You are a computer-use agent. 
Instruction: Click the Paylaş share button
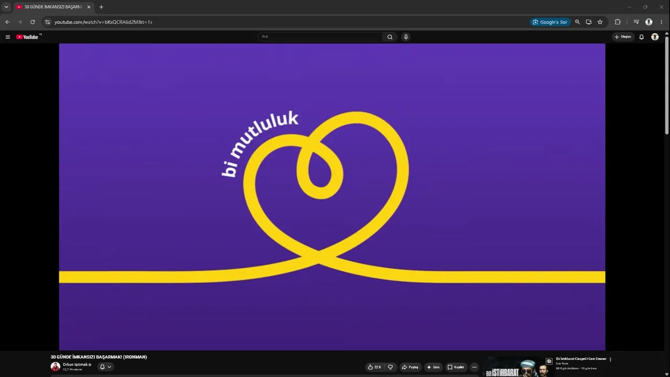[x=410, y=367]
